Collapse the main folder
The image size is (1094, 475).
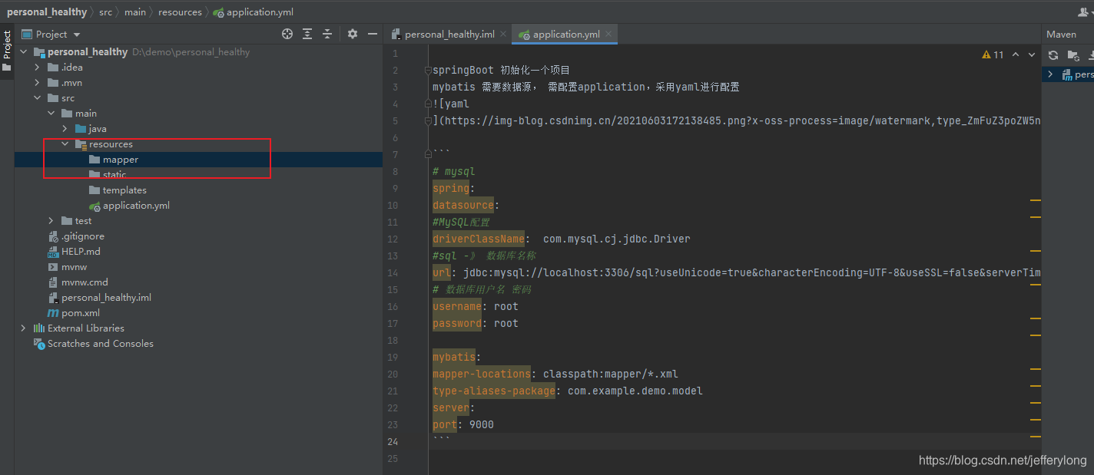coord(51,114)
